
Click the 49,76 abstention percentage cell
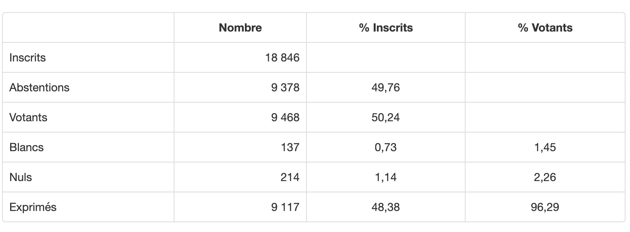pyautogui.click(x=385, y=88)
